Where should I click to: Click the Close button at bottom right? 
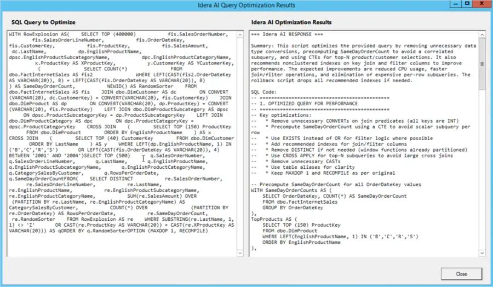click(x=461, y=274)
